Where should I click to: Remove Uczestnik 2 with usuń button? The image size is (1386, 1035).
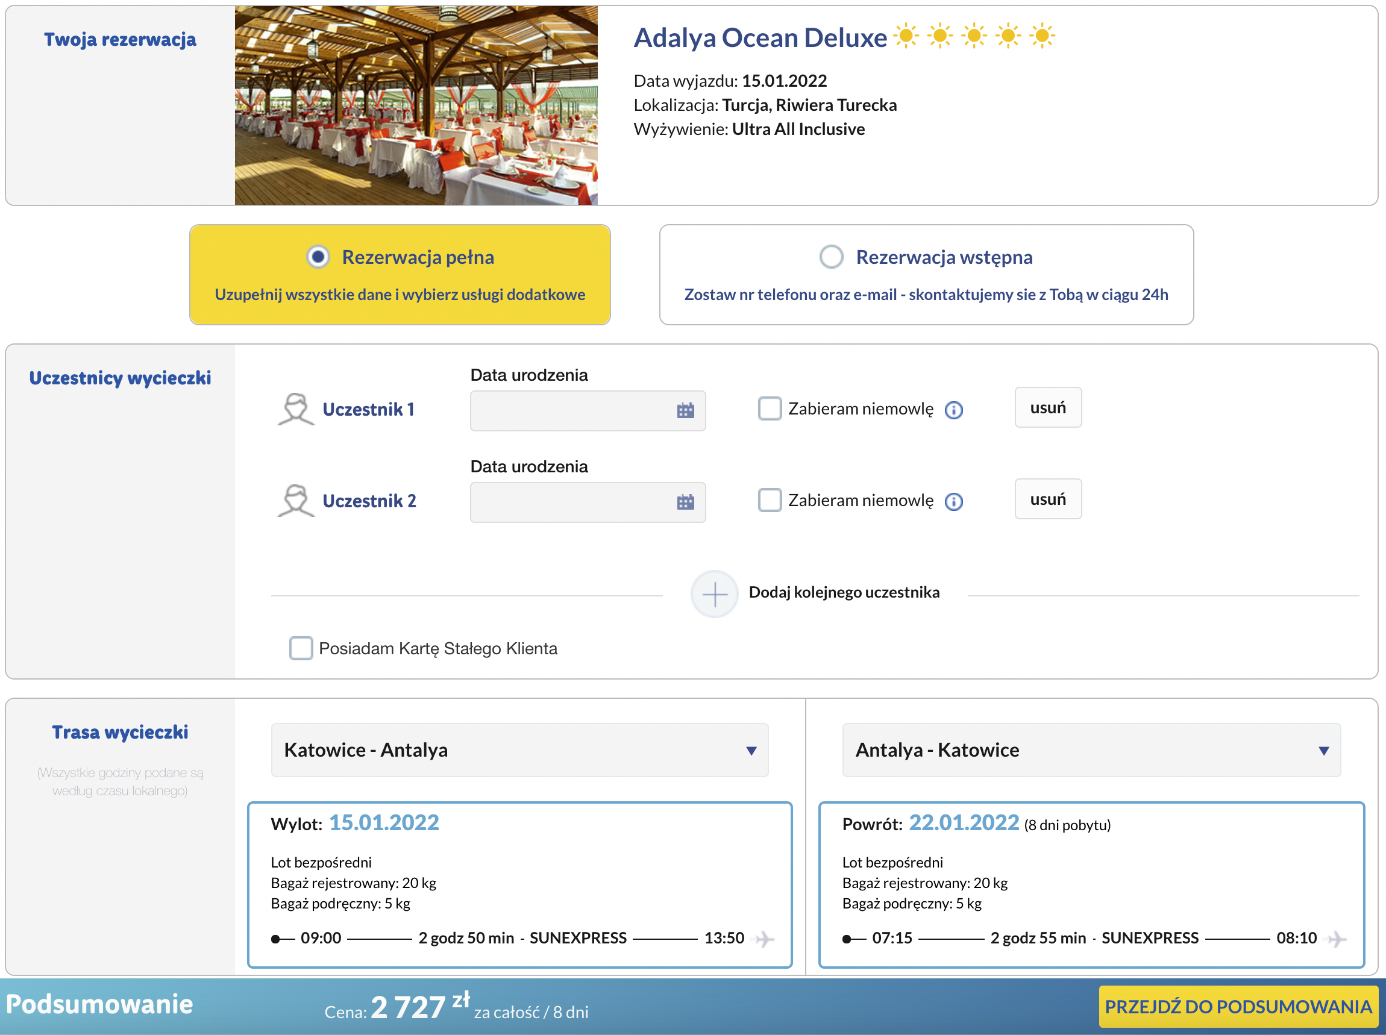1048,499
